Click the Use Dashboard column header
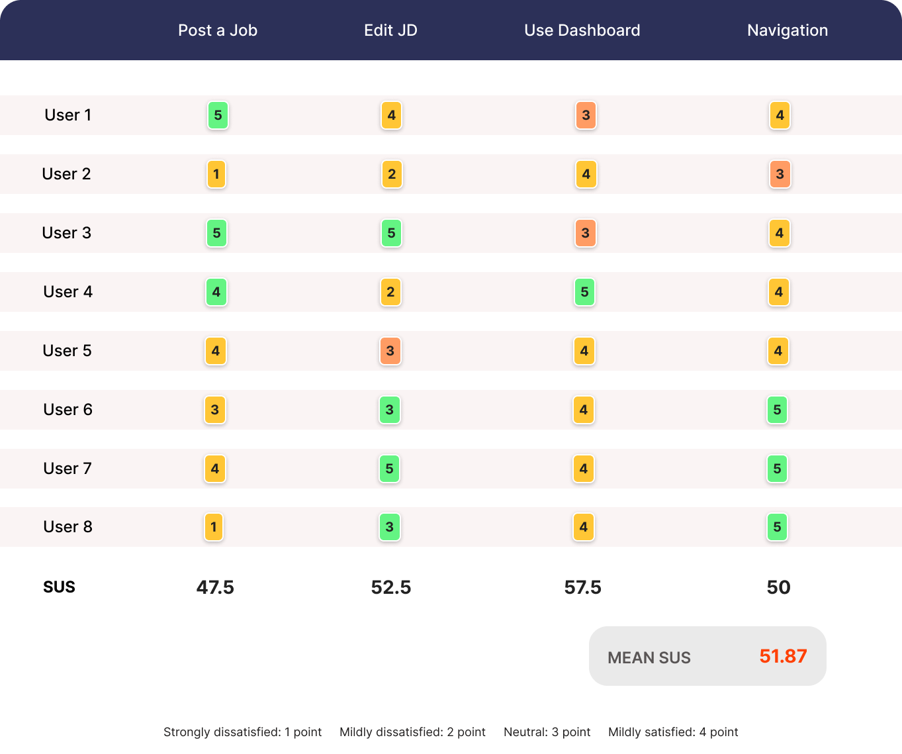This screenshot has height=754, width=902. (x=582, y=30)
